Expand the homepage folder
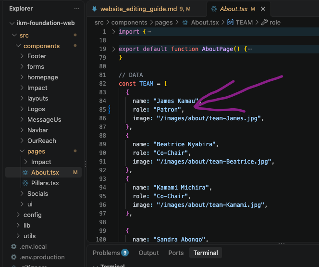Image resolution: width=319 pixels, height=267 pixels. pos(22,77)
